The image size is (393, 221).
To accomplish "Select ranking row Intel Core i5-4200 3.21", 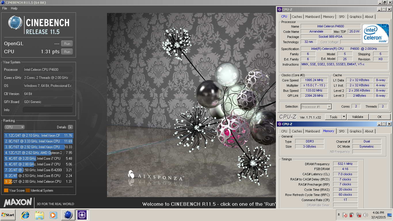I will [39, 170].
